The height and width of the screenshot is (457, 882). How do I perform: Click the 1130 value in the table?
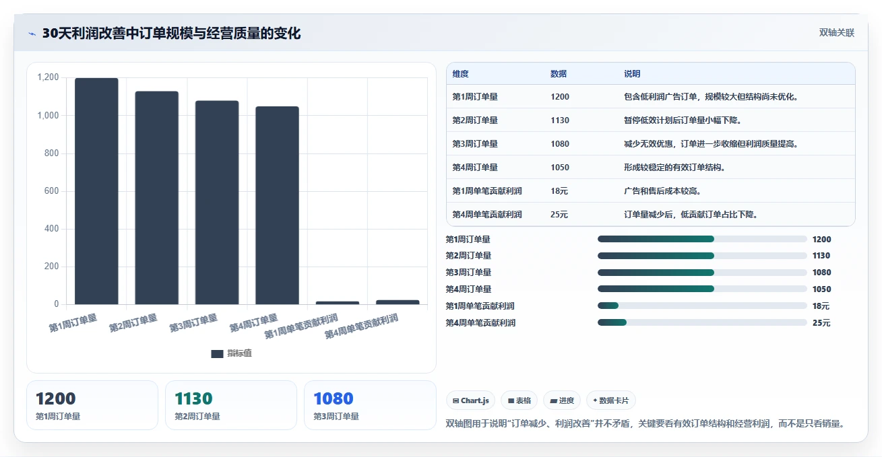click(560, 120)
